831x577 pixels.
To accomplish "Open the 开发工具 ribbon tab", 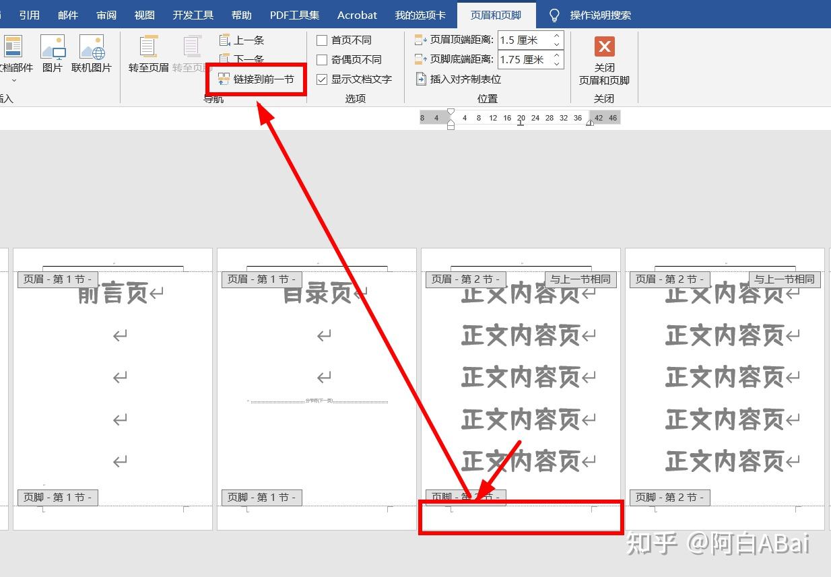I will tap(193, 15).
